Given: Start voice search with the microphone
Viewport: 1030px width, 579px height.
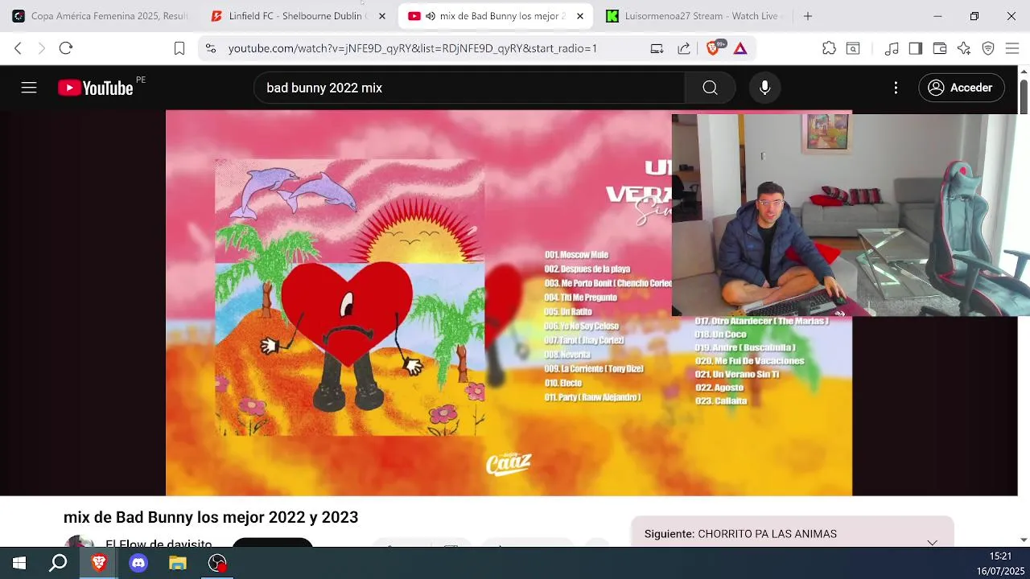Looking at the screenshot, I should [765, 88].
